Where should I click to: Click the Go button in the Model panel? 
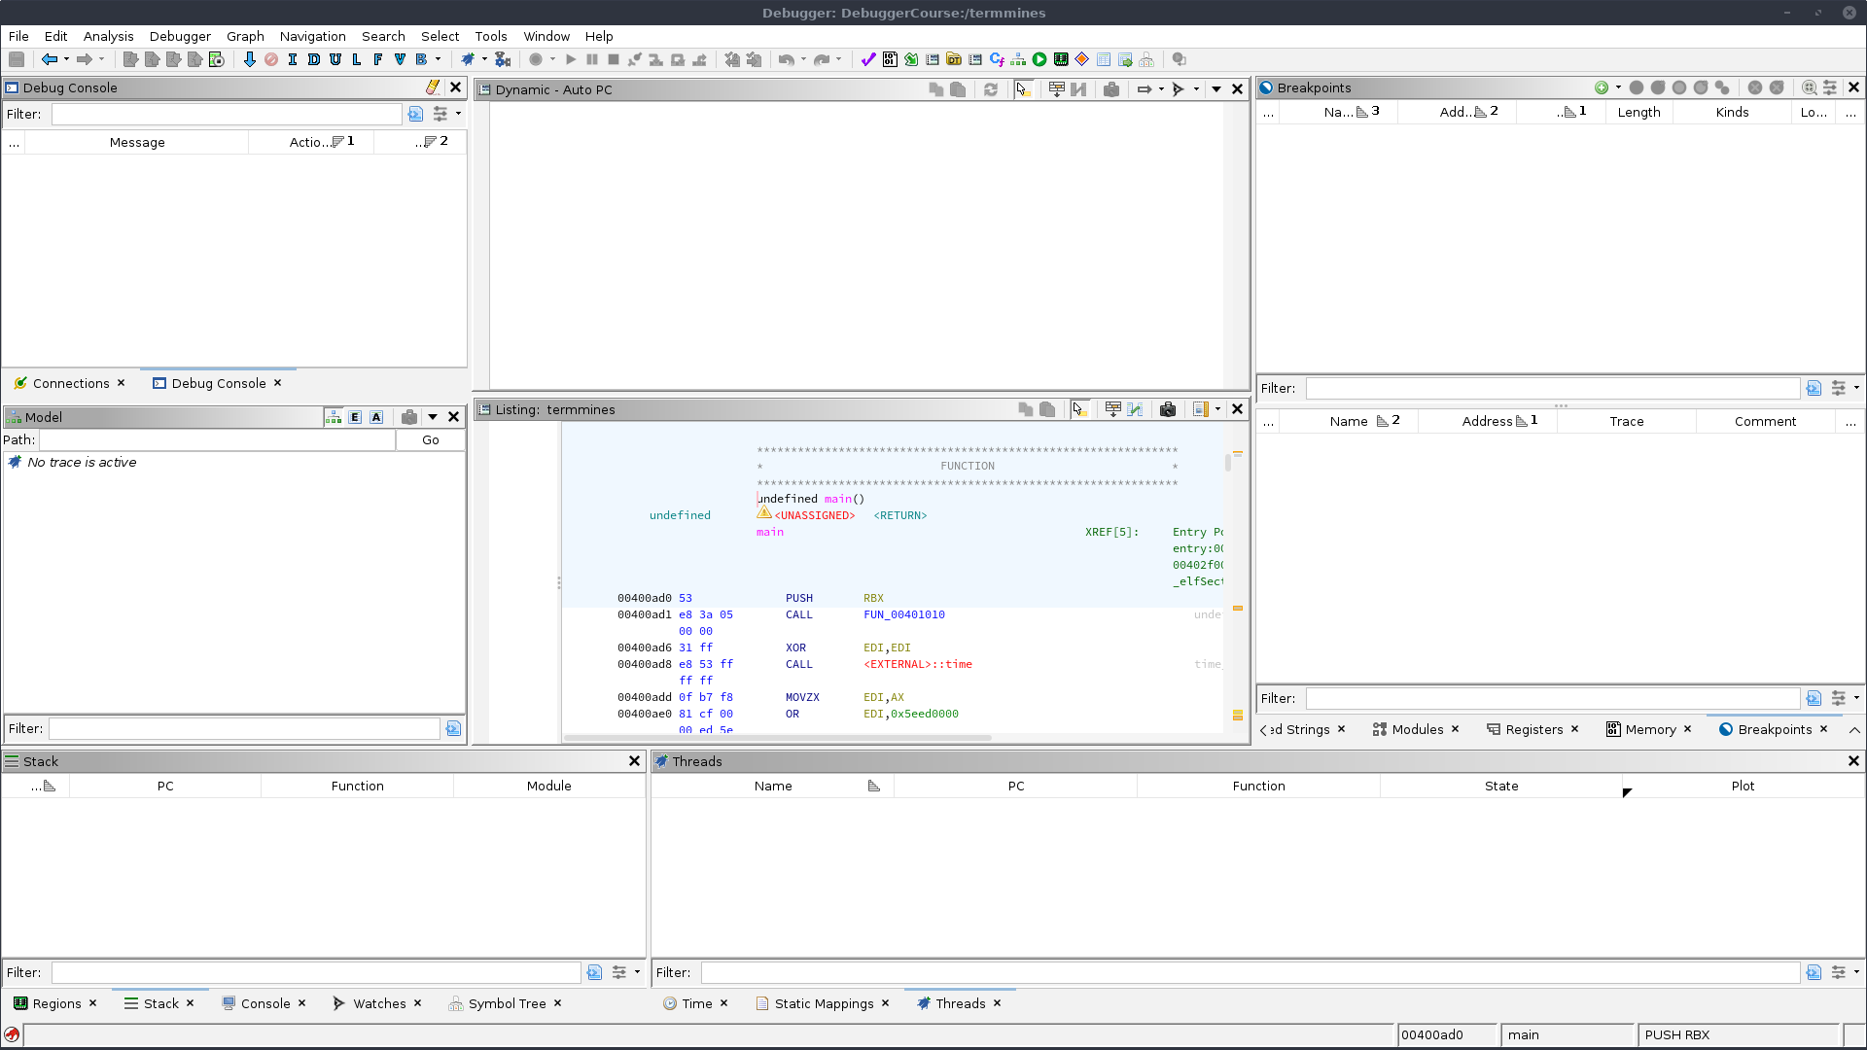430,439
